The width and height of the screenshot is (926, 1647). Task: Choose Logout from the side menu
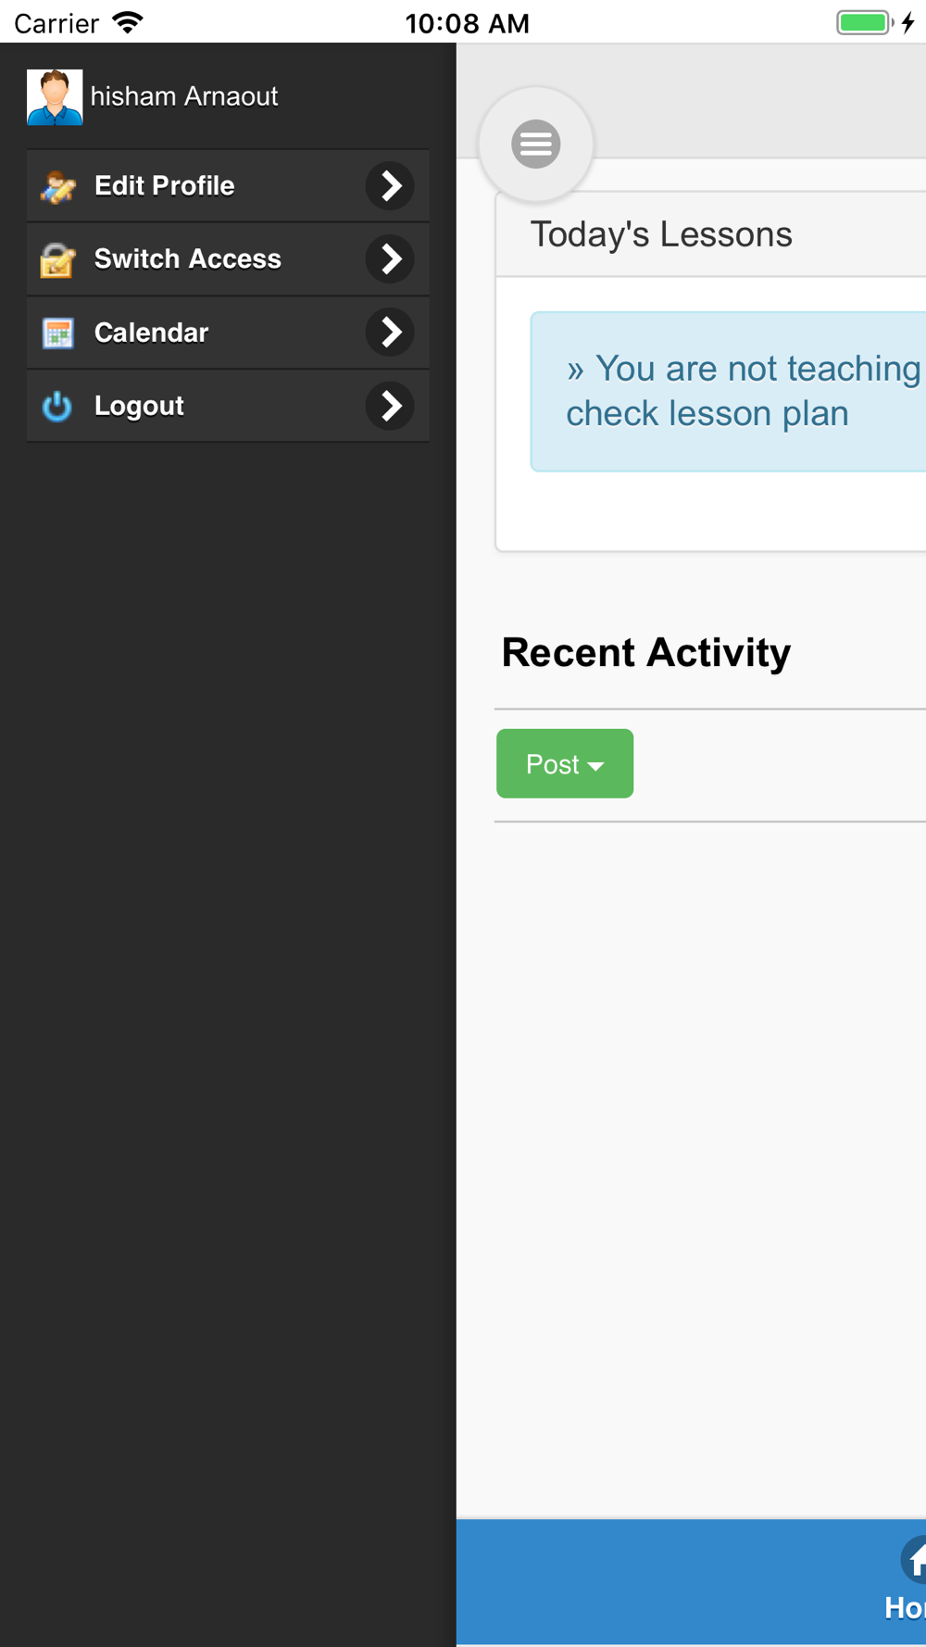pyautogui.click(x=228, y=406)
